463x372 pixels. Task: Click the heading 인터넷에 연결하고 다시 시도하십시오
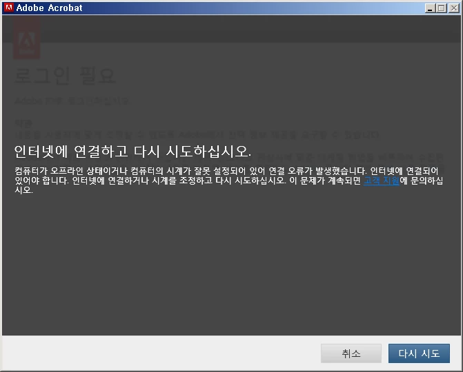(x=132, y=152)
